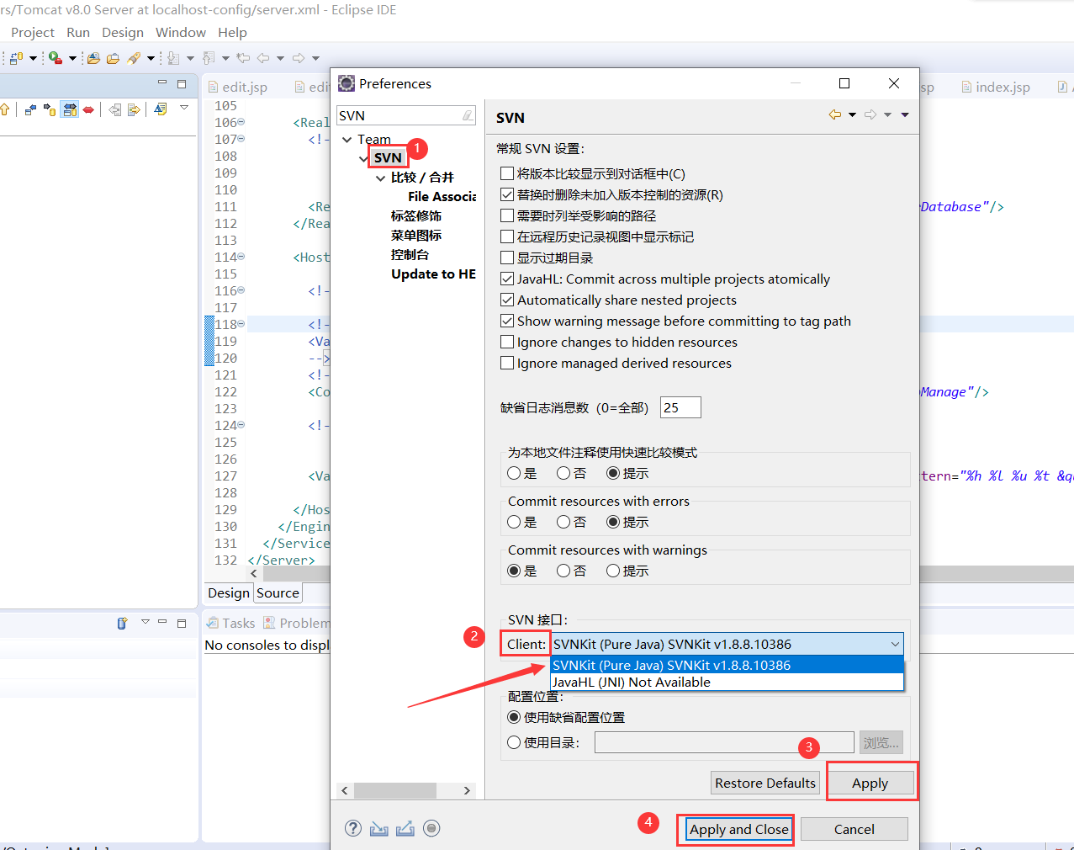Open Synchronize view menu triangle
This screenshot has width=1074, height=850.
[184, 108]
